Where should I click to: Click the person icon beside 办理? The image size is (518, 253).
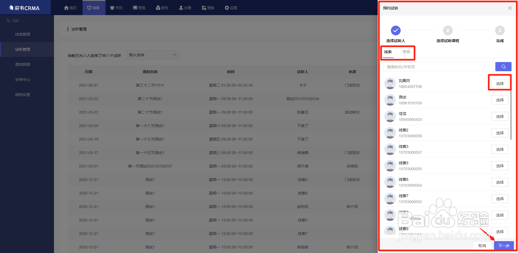tap(181, 8)
